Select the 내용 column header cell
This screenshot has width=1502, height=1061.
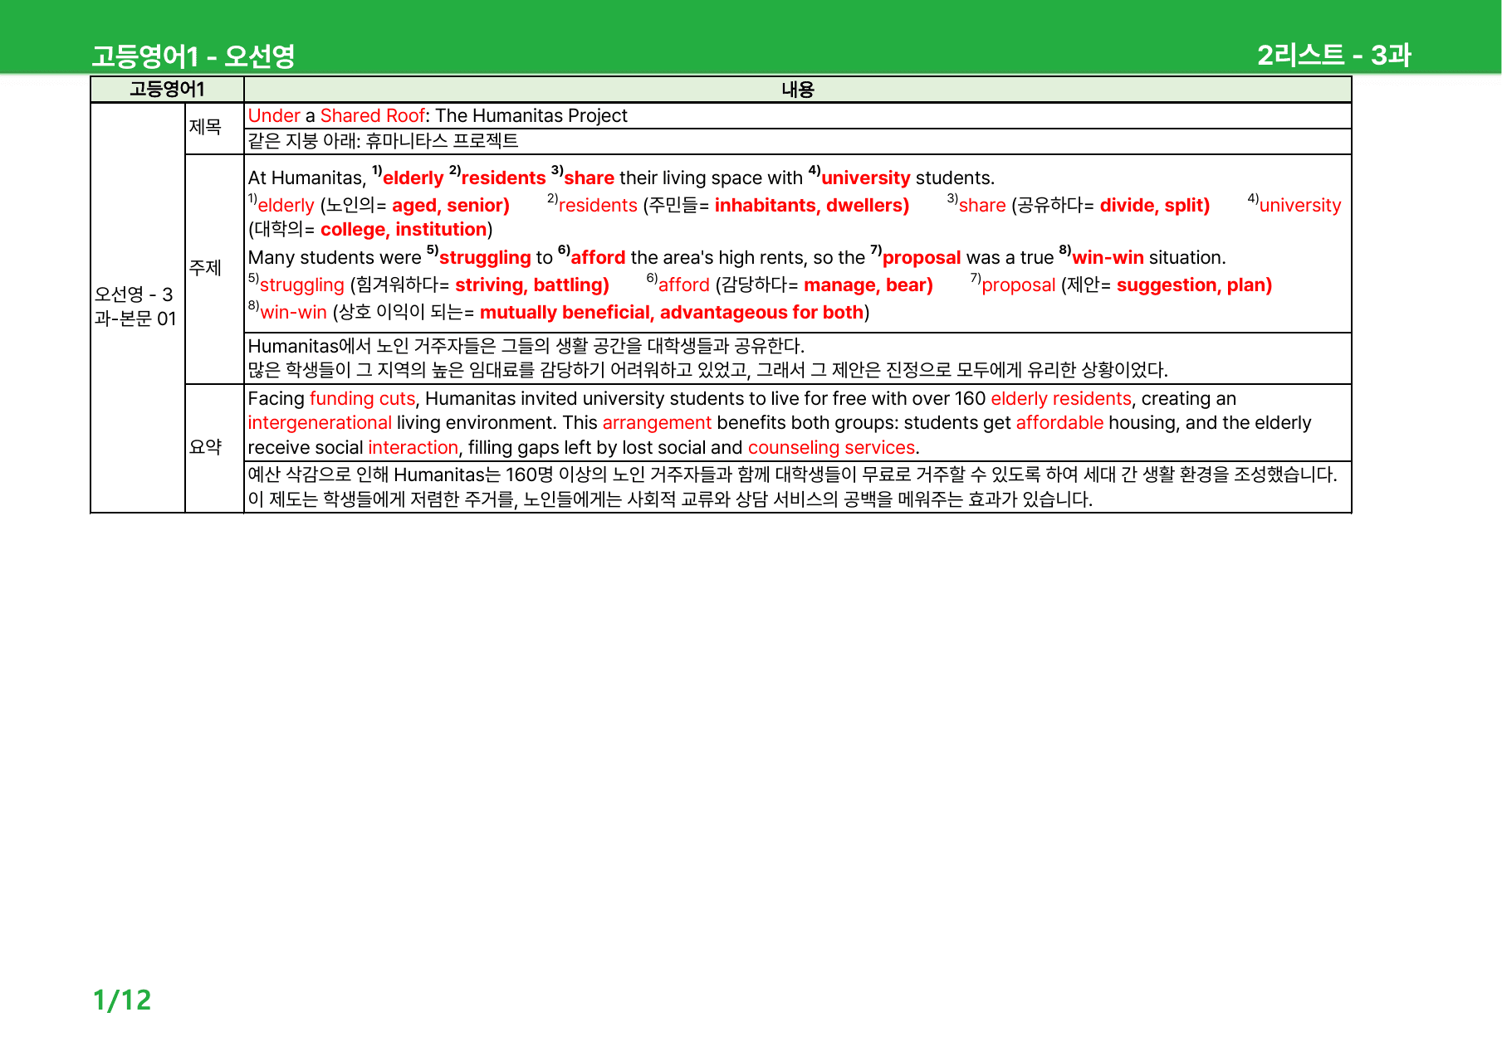click(798, 90)
